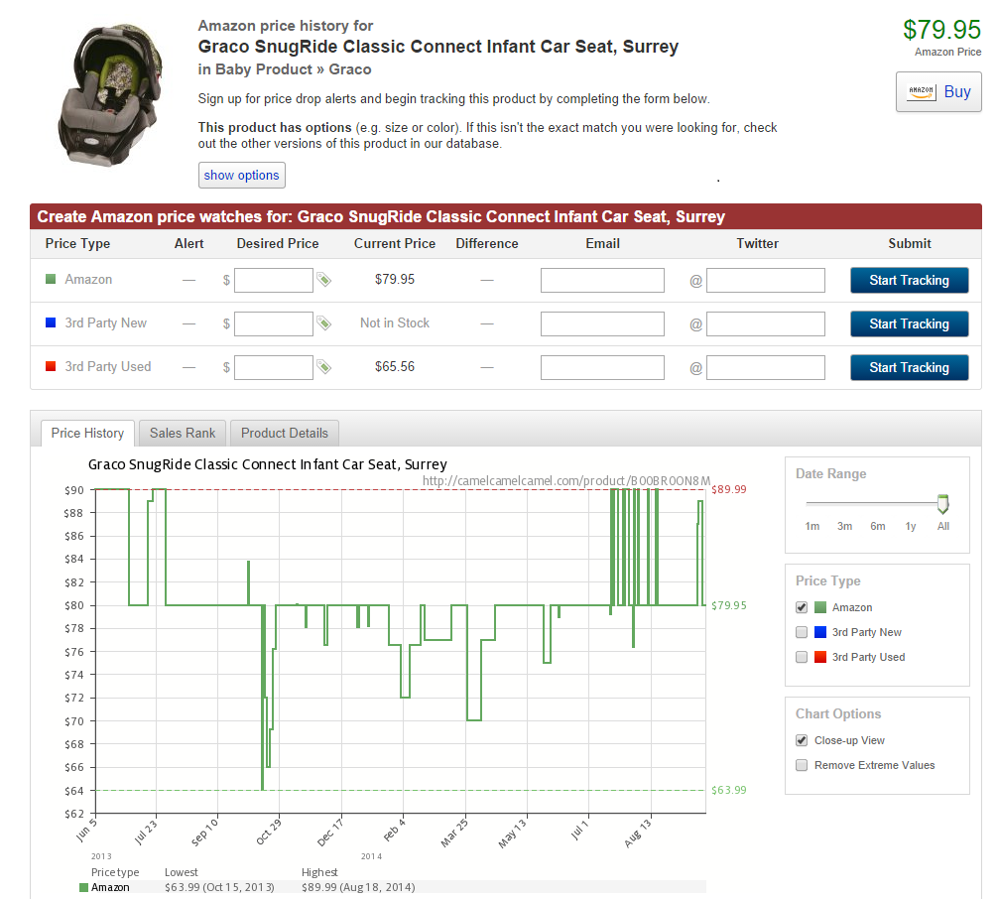Select the 3m date range
The width and height of the screenshot is (998, 899).
844,527
